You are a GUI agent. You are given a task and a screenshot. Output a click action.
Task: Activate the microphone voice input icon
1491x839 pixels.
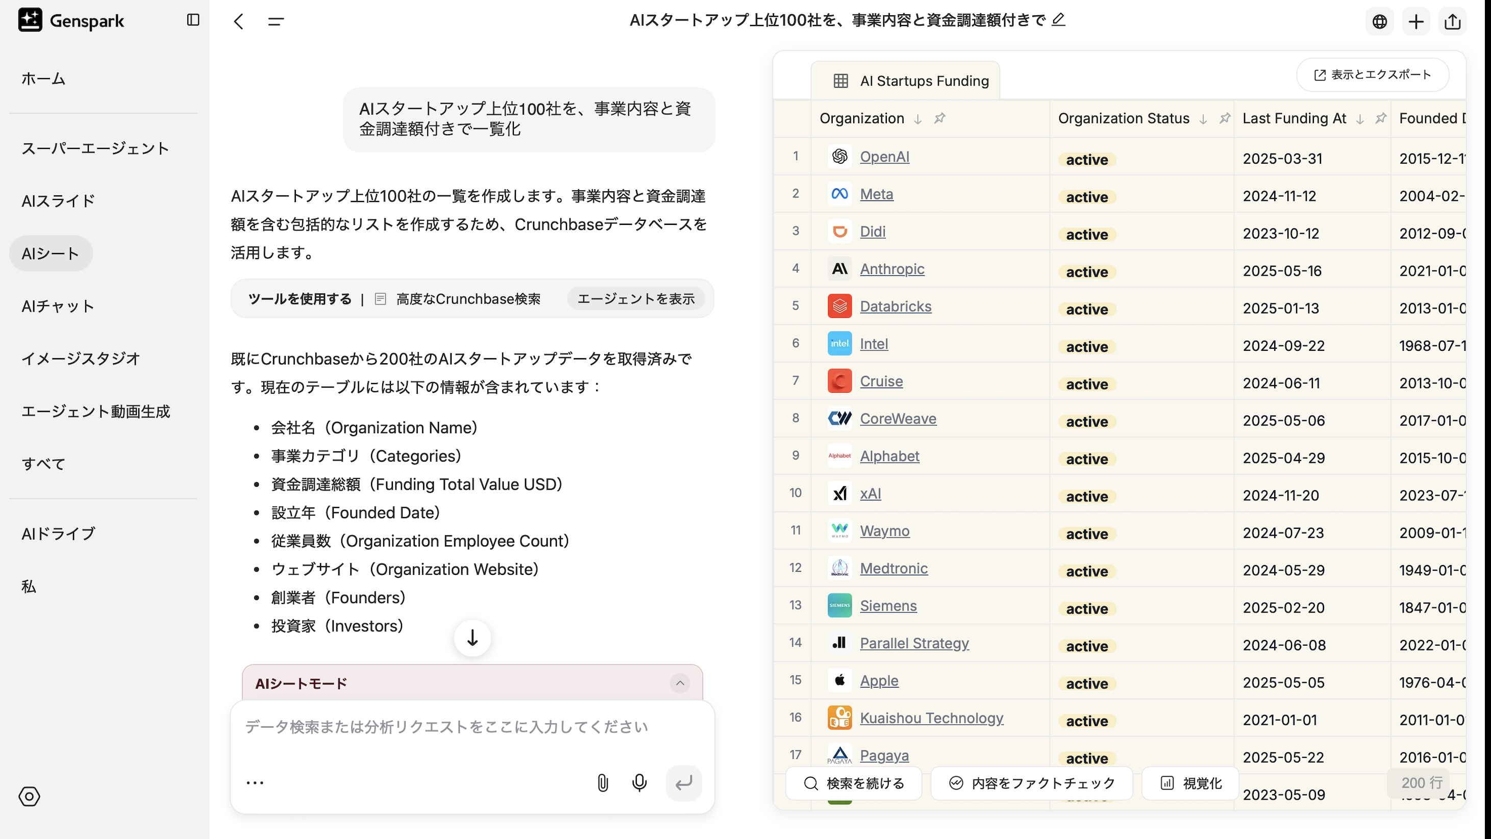click(639, 783)
